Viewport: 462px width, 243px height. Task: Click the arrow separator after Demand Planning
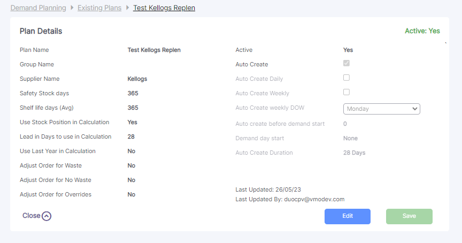point(72,8)
